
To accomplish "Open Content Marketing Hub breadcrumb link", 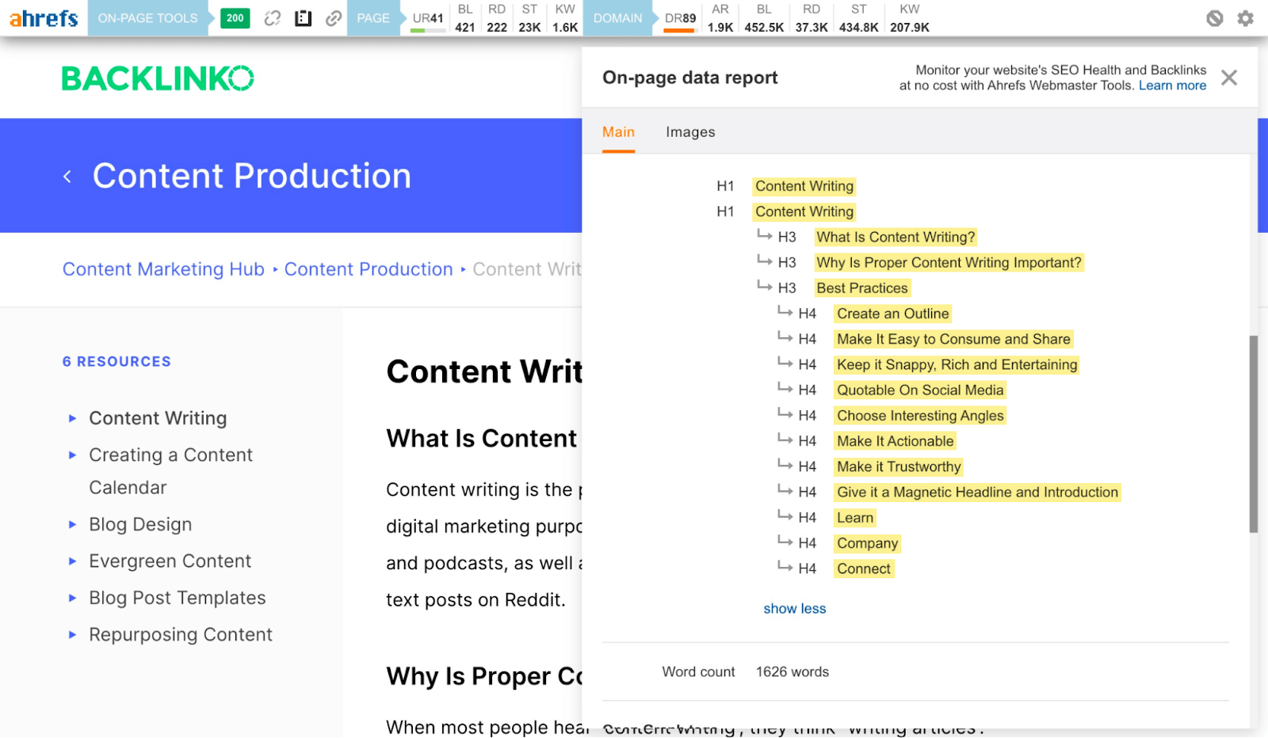I will pos(163,269).
